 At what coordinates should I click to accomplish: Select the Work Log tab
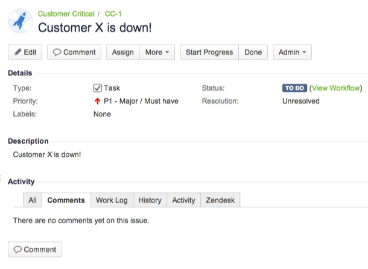coord(112,200)
